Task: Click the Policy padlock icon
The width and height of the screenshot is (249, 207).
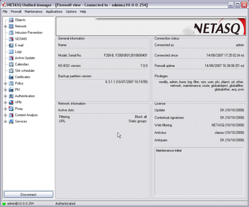Action: click(x=11, y=83)
